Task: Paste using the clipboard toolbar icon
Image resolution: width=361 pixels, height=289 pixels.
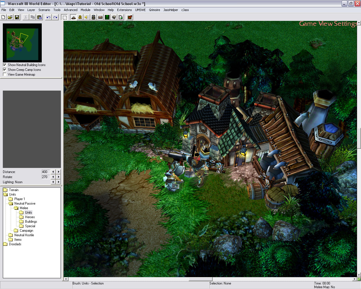Action: 39,17
